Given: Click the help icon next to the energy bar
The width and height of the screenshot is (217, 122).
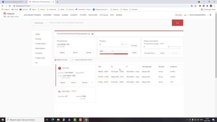Looking at the screenshot, I should (122, 44).
